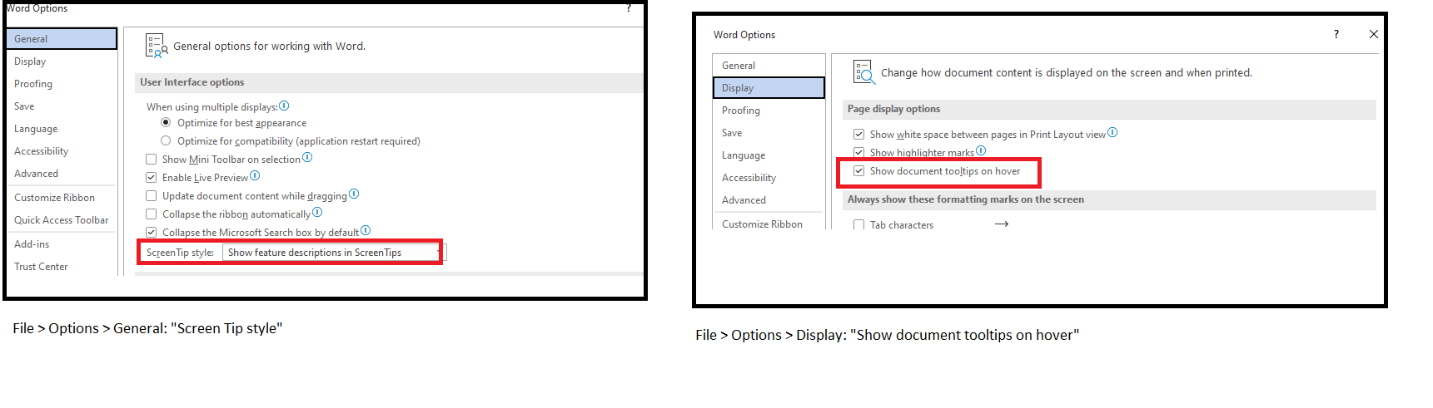This screenshot has height=408, width=1433.
Task: Click info icon beside Collapse the Microsoft Search box
Action: 366,230
